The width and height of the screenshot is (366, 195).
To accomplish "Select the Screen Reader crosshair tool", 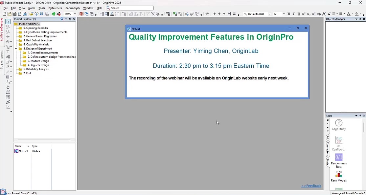I will pos(8,37).
